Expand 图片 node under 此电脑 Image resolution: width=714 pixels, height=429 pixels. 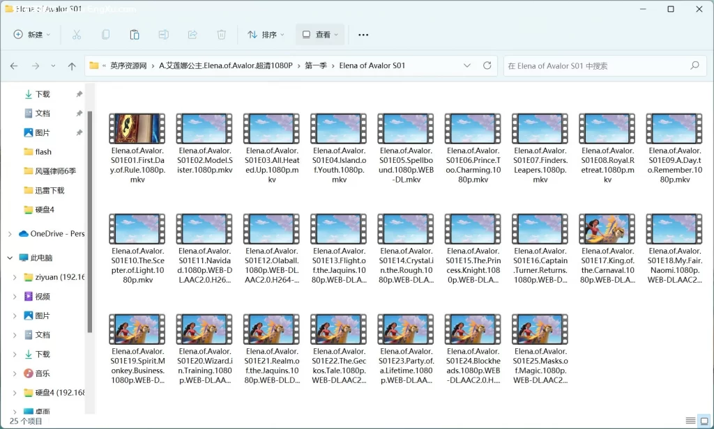[15, 315]
